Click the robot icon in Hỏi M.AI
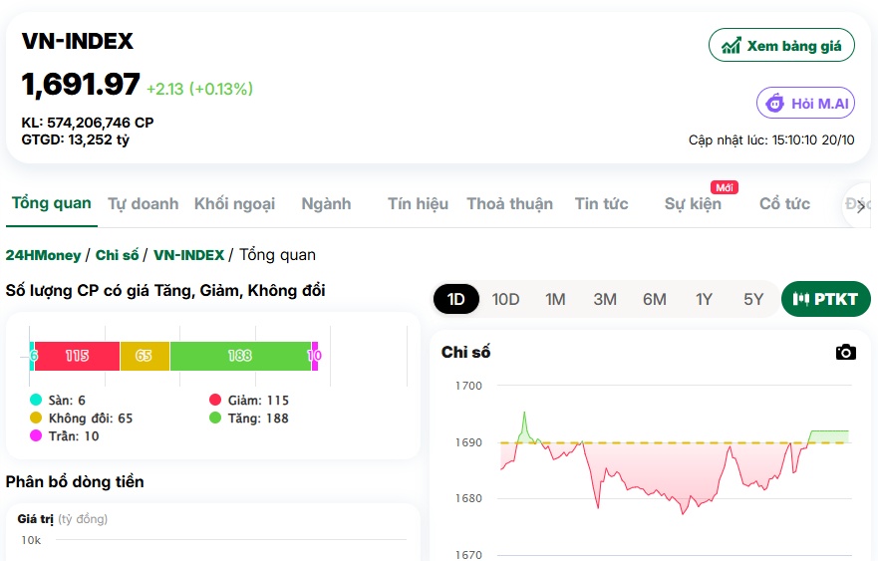The image size is (878, 561). pyautogui.click(x=775, y=104)
